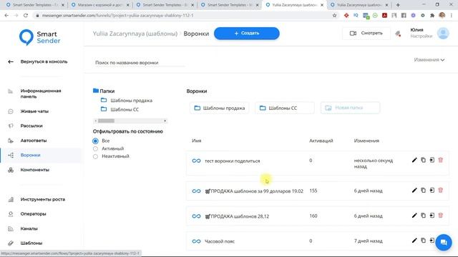Screen dimensions: 458x257
Task: Select the 'Активный' state filter
Action: coord(95,148)
